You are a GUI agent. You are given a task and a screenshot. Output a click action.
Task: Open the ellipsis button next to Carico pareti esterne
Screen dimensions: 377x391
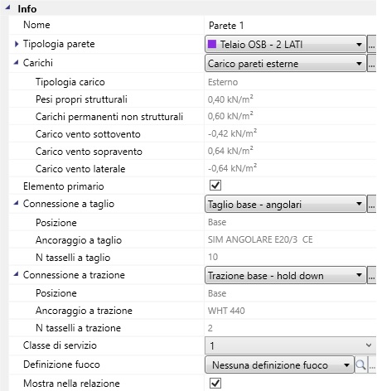372,64
